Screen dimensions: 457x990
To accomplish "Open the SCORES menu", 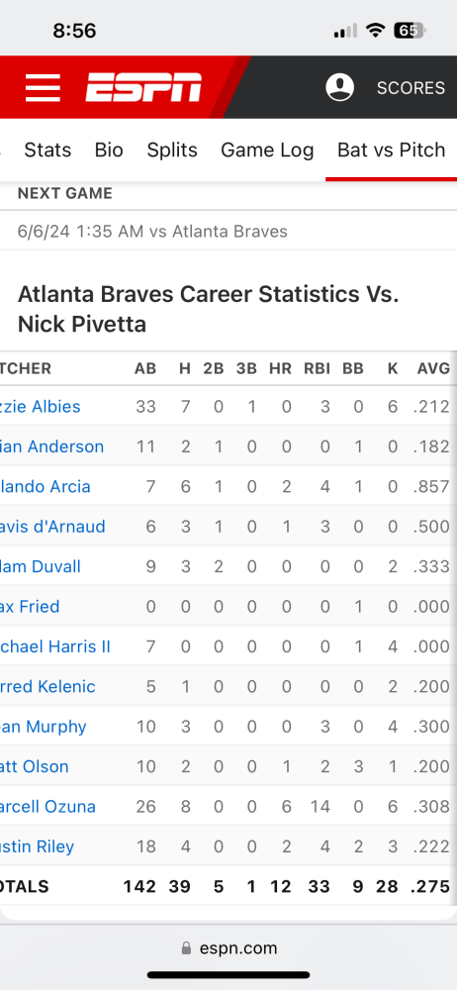I will (x=411, y=88).
